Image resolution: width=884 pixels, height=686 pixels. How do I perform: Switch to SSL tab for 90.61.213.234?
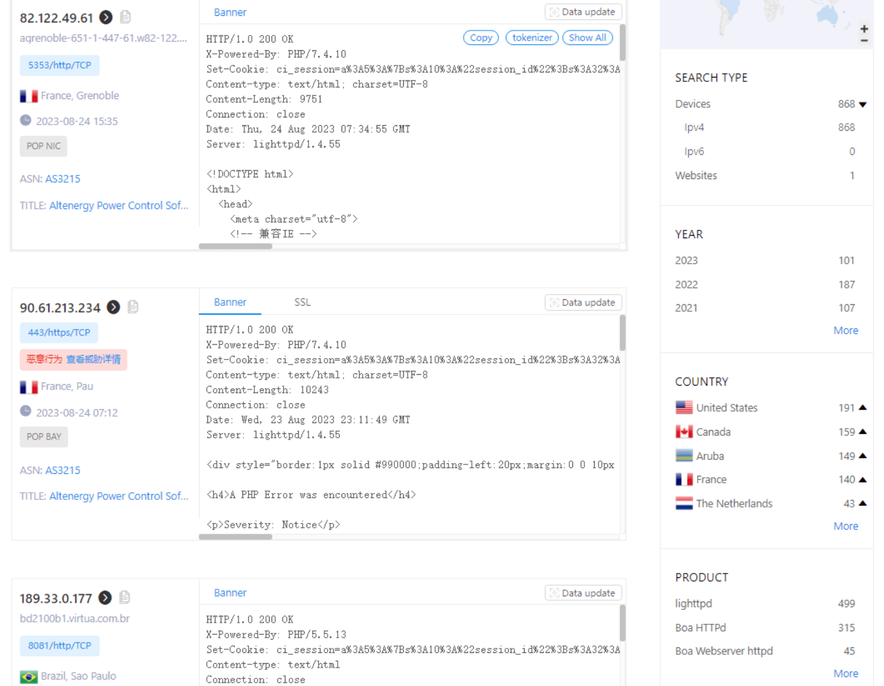[302, 302]
